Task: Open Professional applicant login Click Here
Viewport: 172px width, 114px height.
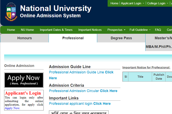Action: click(x=80, y=104)
